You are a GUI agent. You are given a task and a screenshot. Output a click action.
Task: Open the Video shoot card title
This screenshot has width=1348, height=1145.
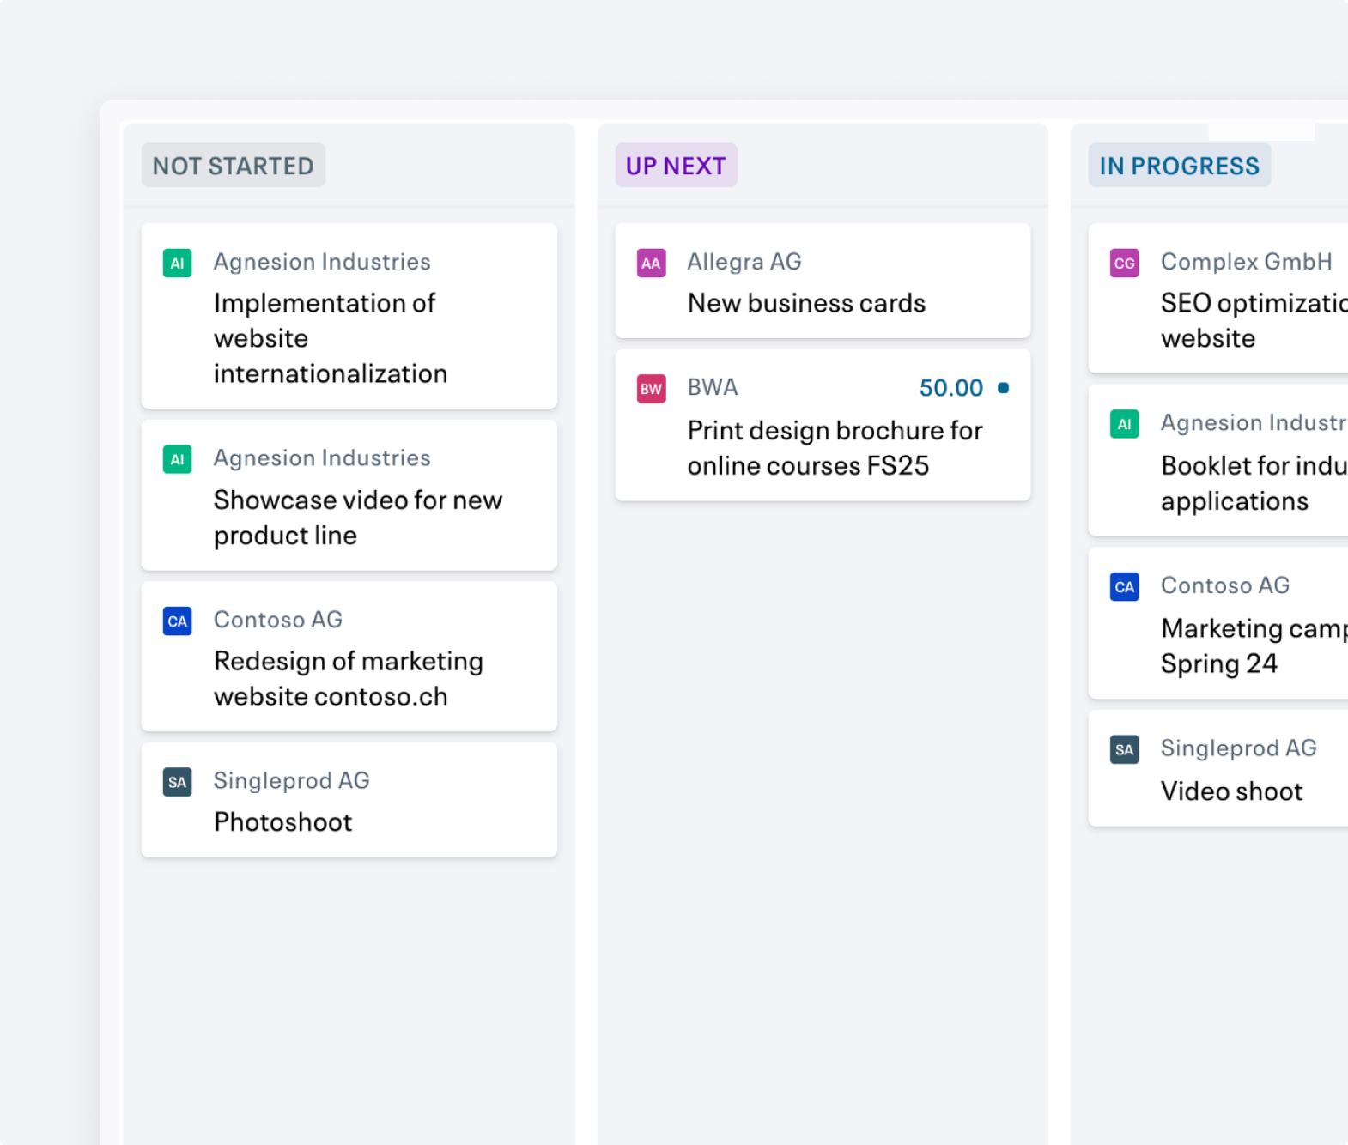(1231, 791)
